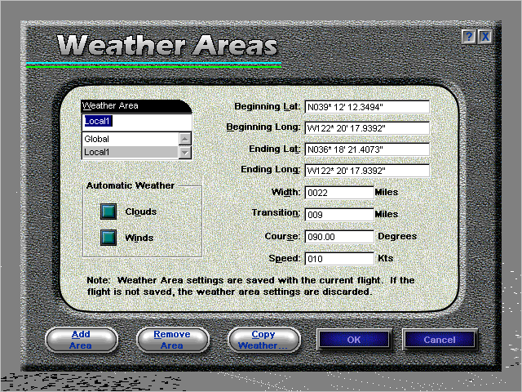Image resolution: width=522 pixels, height=392 pixels.
Task: Toggle the automatic Winds checkbox
Action: point(108,238)
